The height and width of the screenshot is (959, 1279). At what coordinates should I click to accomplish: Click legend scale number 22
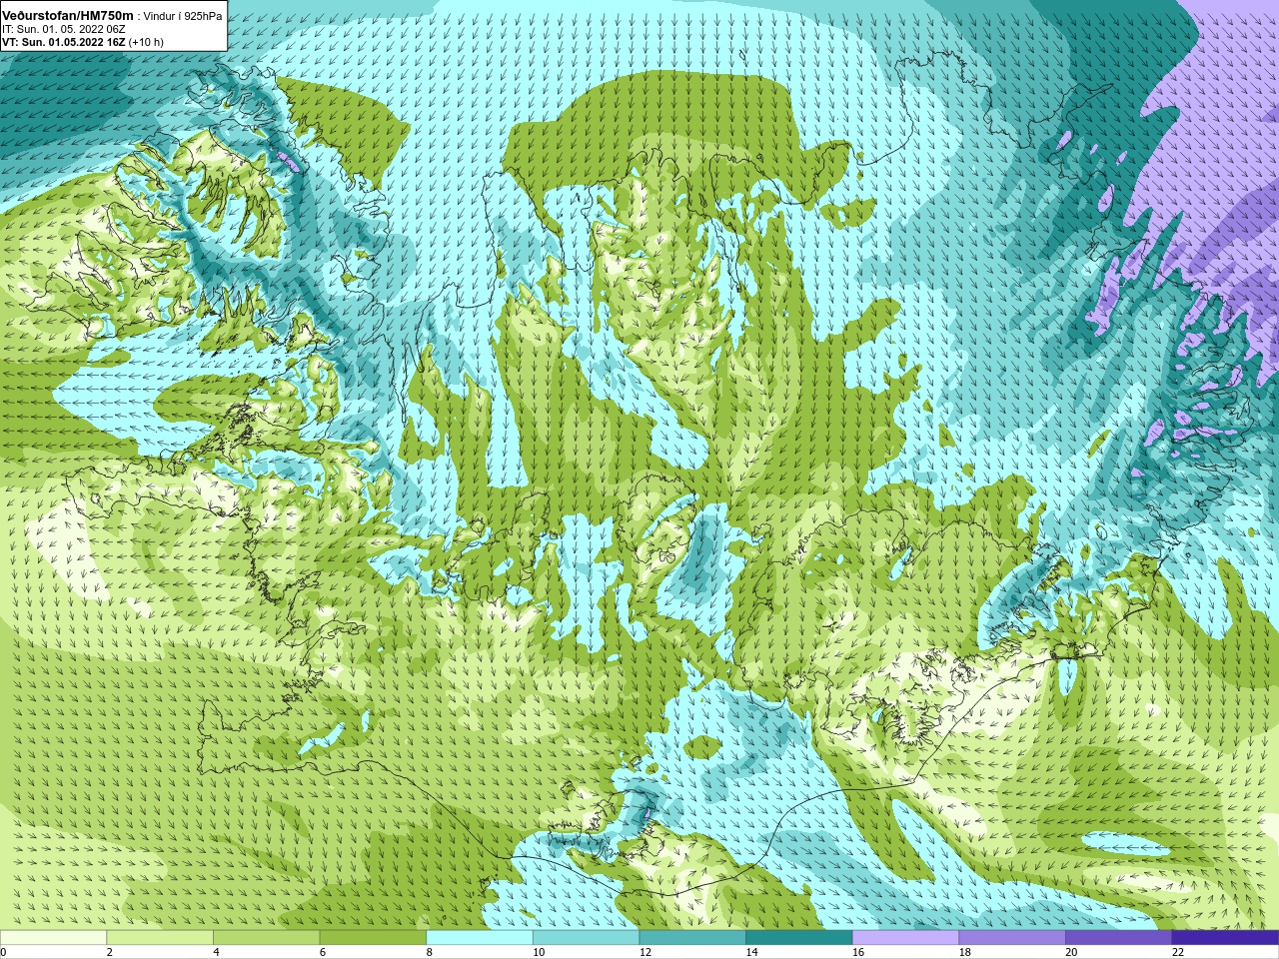[1178, 952]
